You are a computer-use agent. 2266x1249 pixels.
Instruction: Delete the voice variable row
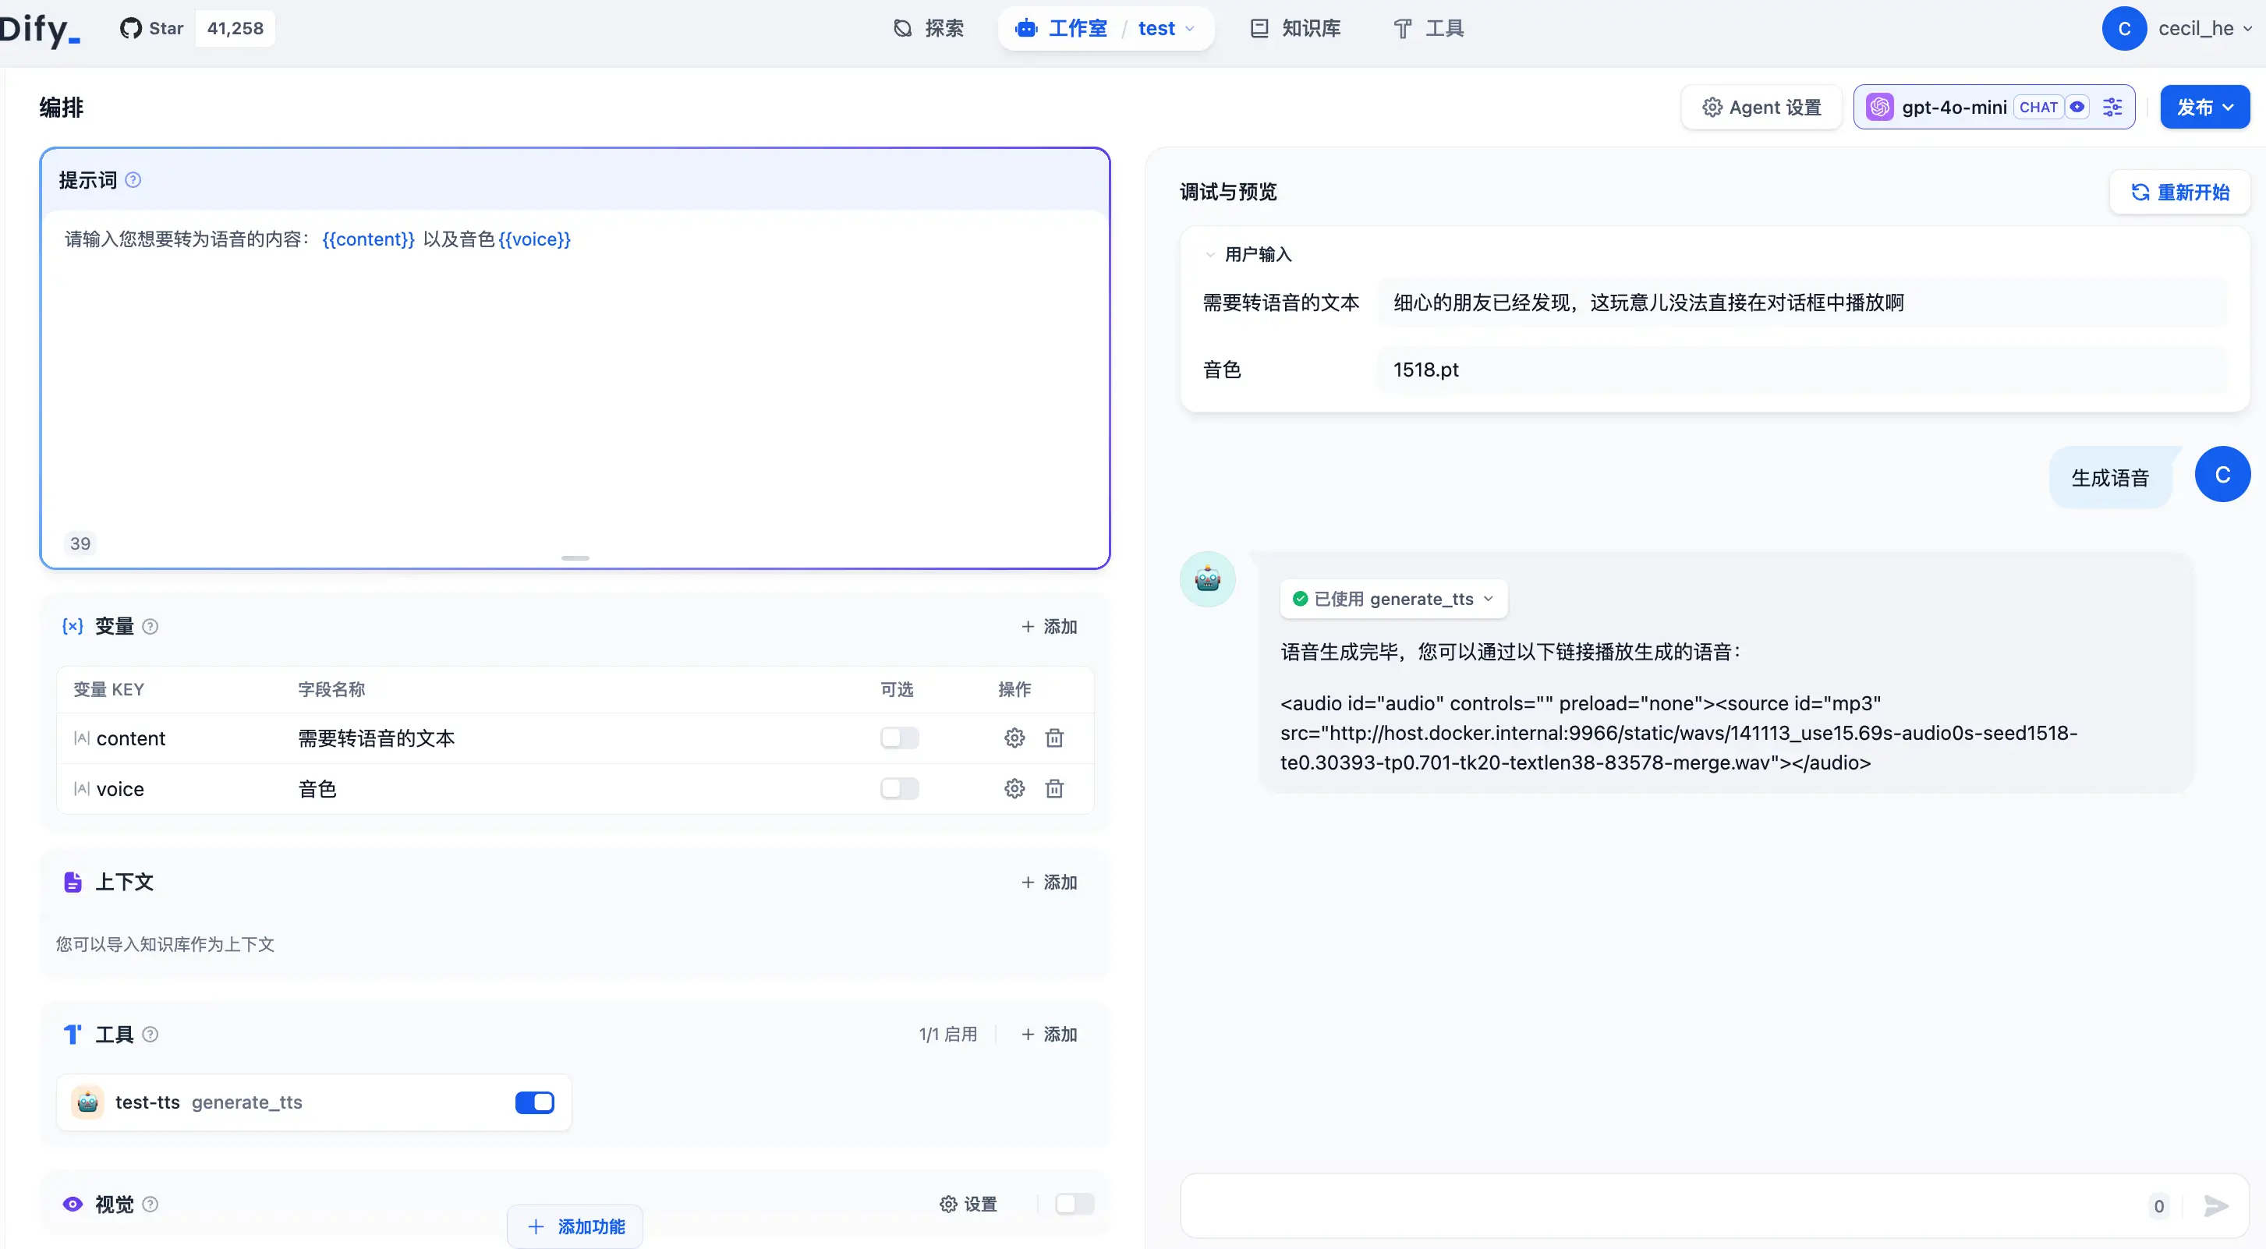1053,789
